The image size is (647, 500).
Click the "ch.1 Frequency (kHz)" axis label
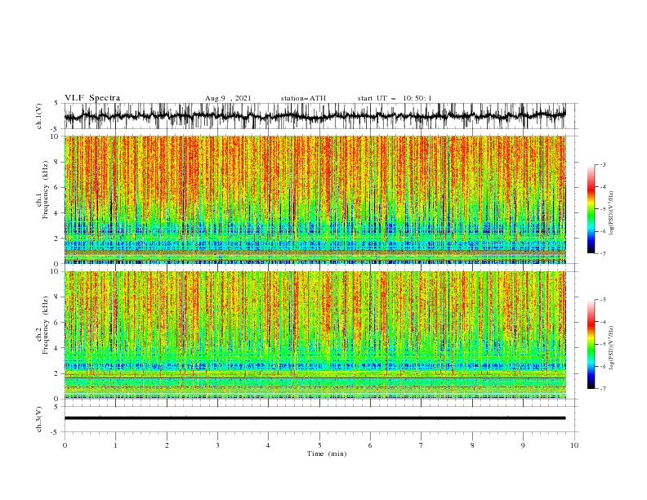42,188
